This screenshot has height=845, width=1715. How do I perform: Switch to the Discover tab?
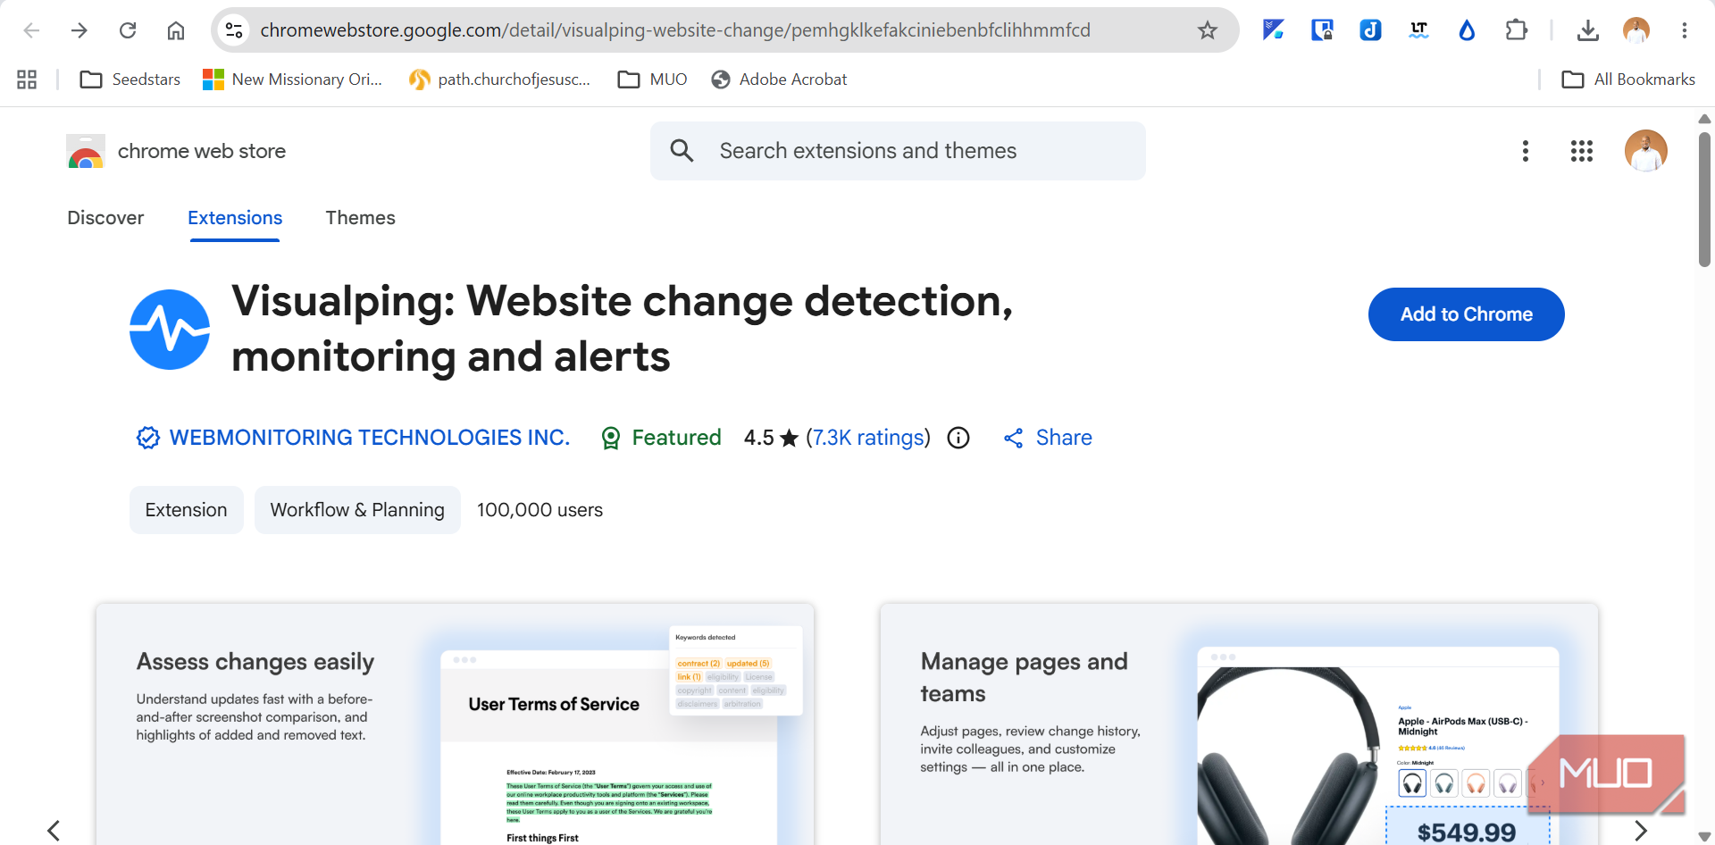(105, 218)
